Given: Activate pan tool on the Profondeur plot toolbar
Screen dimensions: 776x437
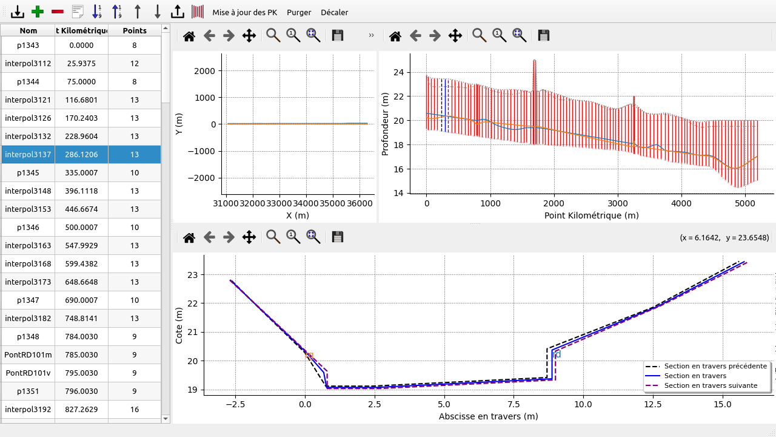Looking at the screenshot, I should click(455, 36).
